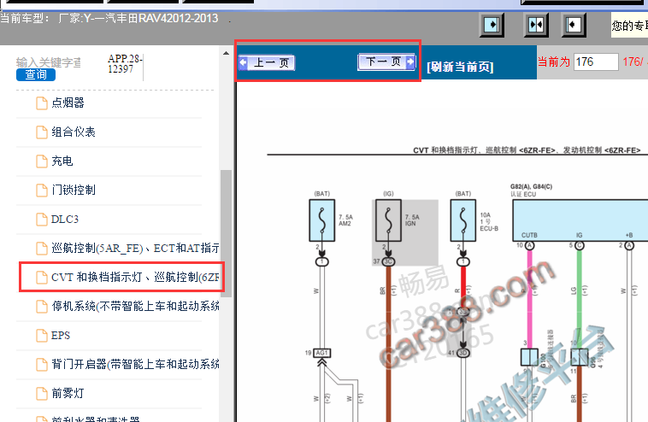Open 巡航控制(5AR_FE)、ECT和AT指示 entry
Image resolution: width=648 pixels, height=422 pixels.
point(135,249)
